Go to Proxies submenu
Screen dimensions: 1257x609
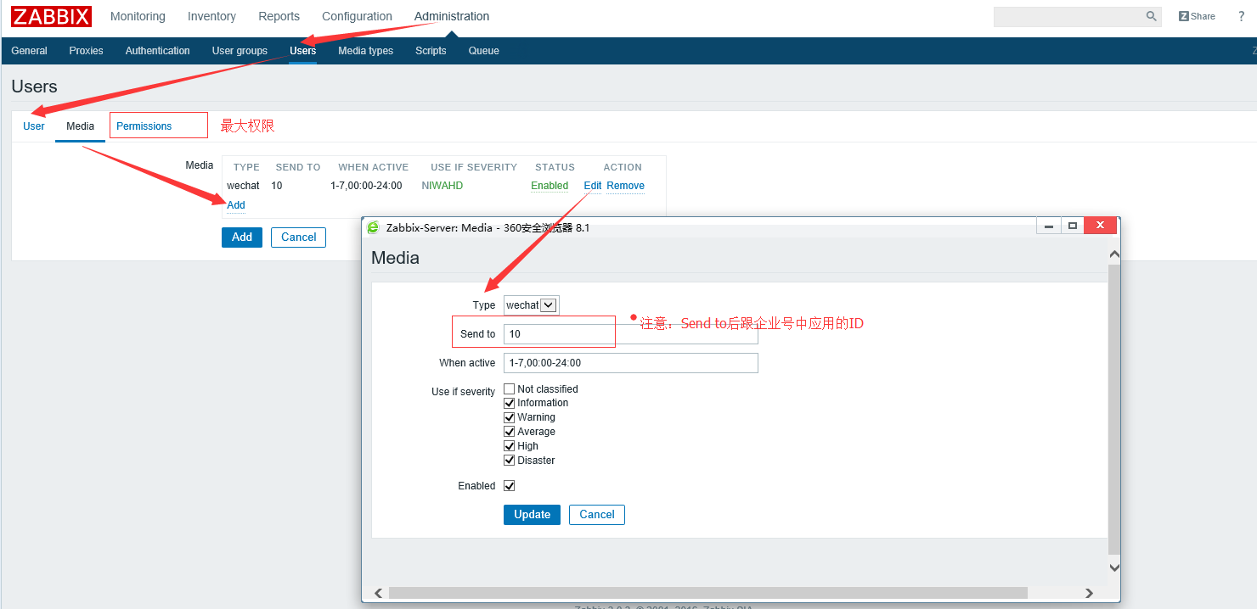pyautogui.click(x=86, y=51)
